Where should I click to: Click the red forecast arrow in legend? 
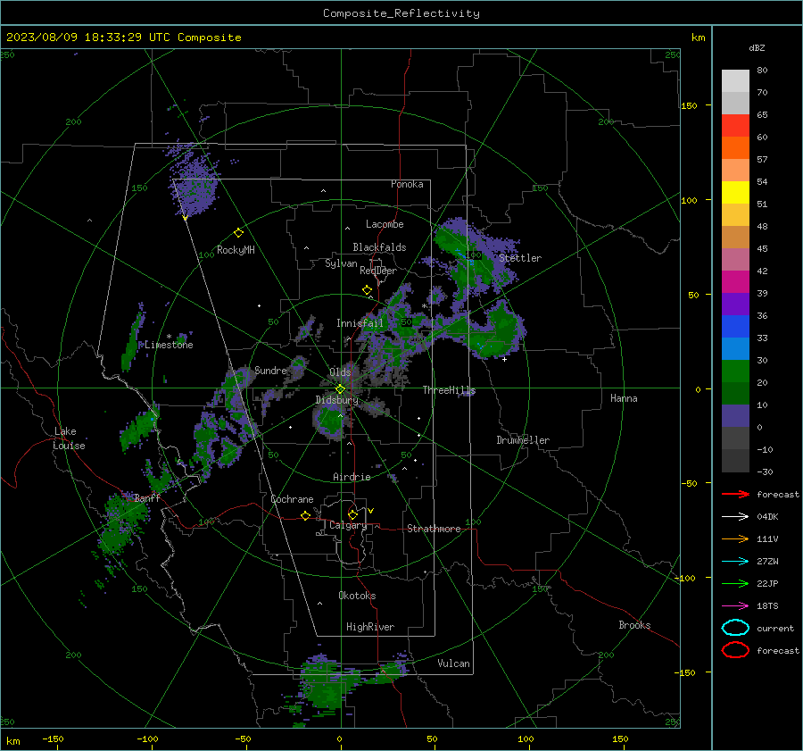point(735,494)
